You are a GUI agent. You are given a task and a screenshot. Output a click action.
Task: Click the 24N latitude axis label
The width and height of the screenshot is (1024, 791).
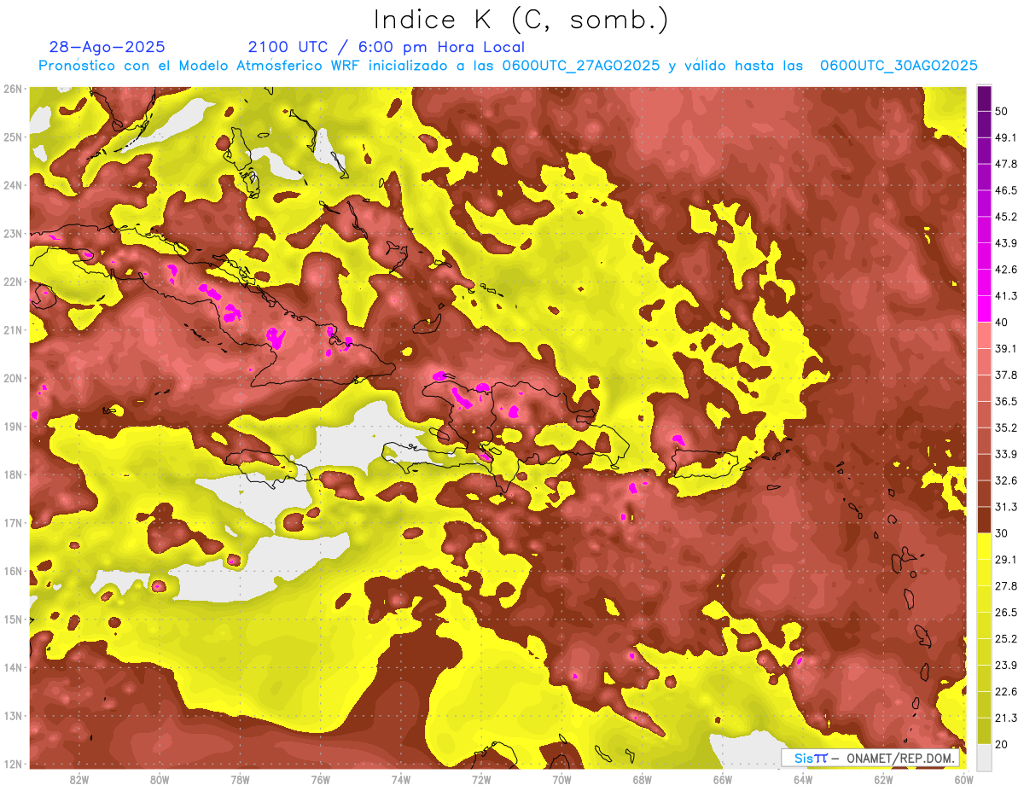point(13,185)
